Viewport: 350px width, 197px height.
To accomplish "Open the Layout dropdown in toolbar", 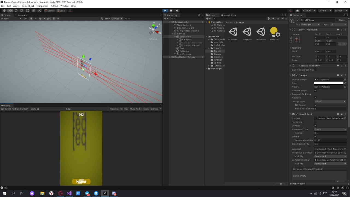I will 341,11.
